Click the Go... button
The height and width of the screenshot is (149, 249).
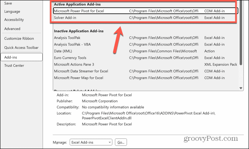pyautogui.click(x=121, y=142)
